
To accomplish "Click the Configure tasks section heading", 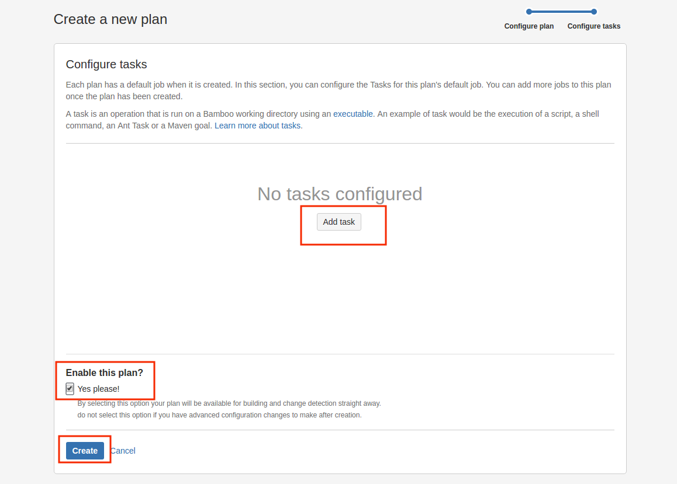I will [x=106, y=64].
